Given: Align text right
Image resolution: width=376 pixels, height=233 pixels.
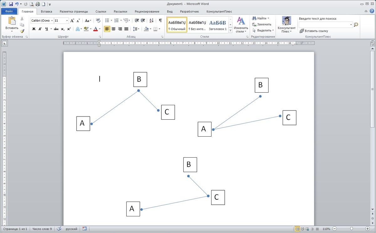Looking at the screenshot, I should pyautogui.click(x=120, y=29).
